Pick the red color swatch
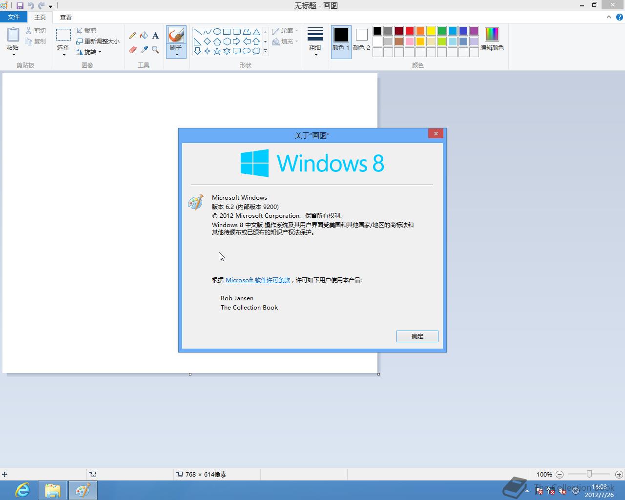 [x=410, y=31]
